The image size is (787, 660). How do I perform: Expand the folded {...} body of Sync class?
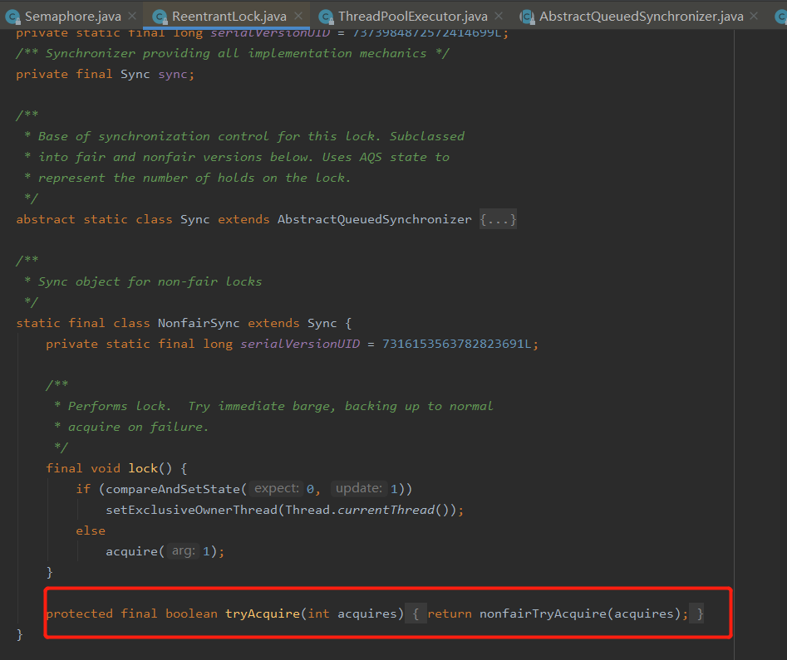(x=498, y=219)
